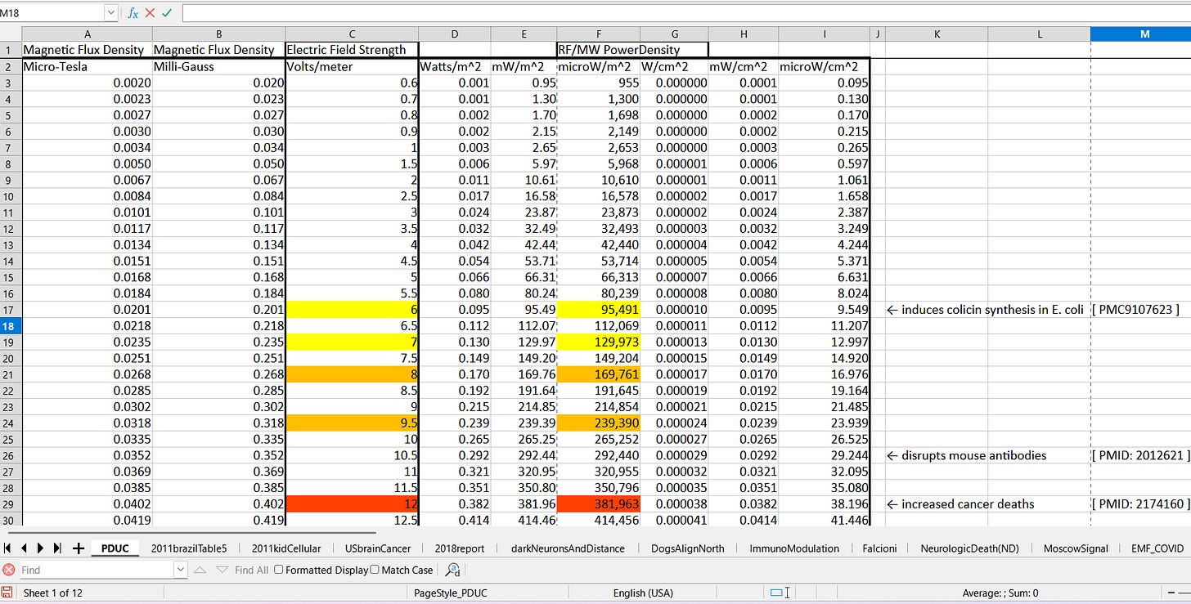Image resolution: width=1191 pixels, height=604 pixels.
Task: Switch to DogsAlignNorth sheet tab
Action: (x=688, y=548)
